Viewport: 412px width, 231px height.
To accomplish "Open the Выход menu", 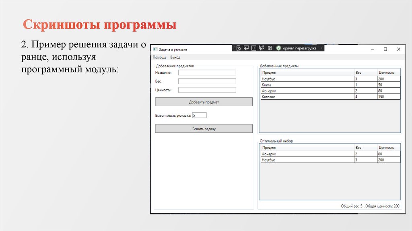I will coord(175,57).
